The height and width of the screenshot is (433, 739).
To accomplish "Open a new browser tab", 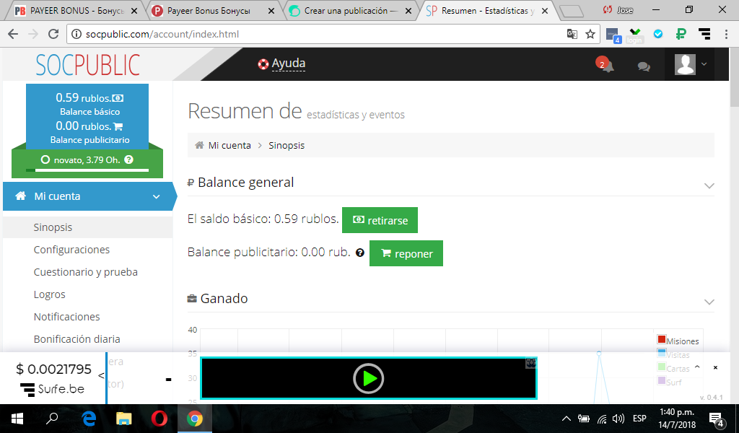I will 572,11.
